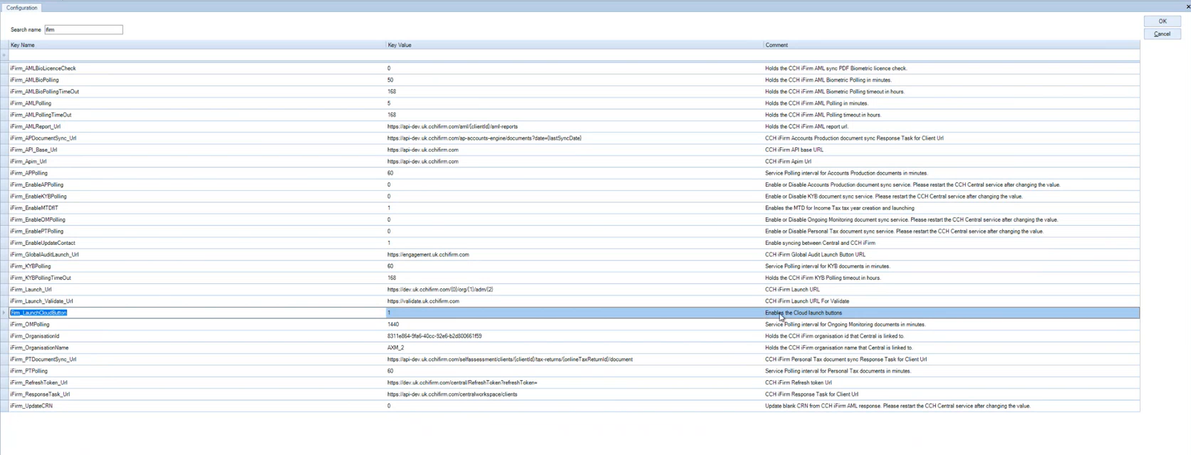Viewport: 1191px width, 455px height.
Task: Close the Configuration window
Action: tap(1187, 6)
